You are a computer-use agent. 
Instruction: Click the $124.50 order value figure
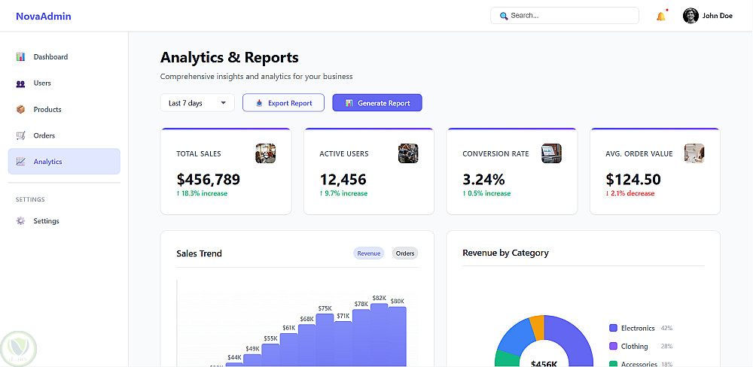pos(633,179)
